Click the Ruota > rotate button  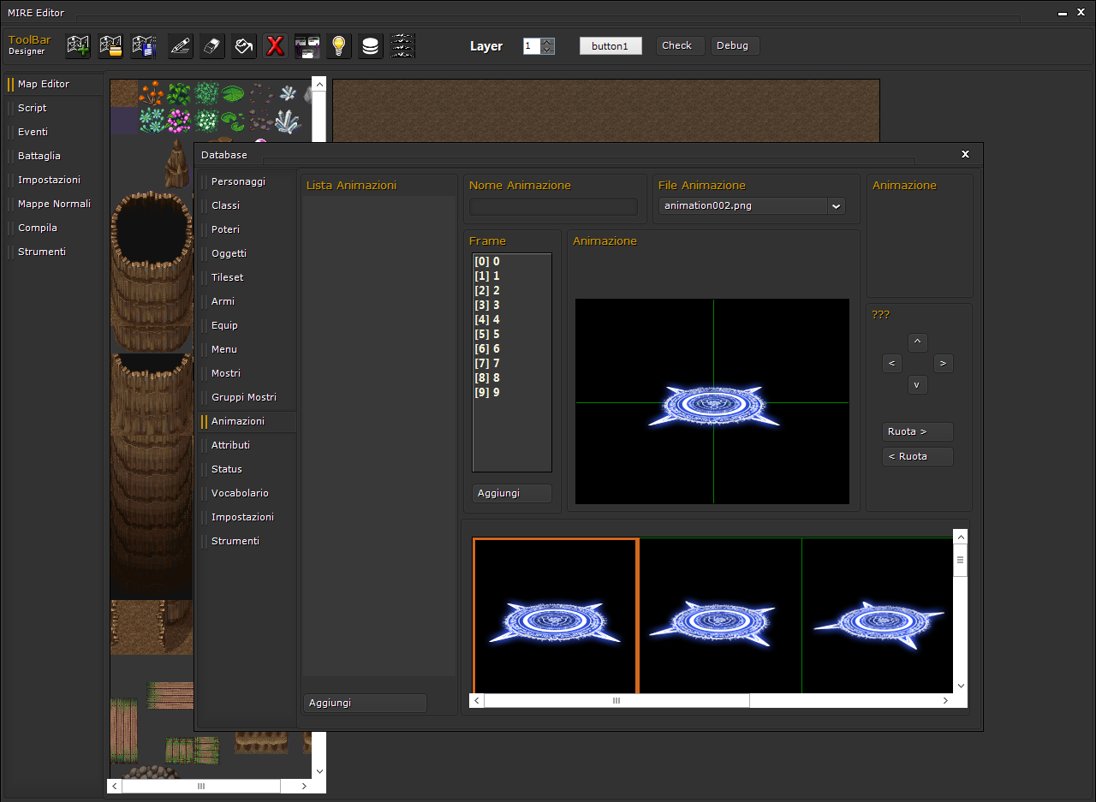coord(918,432)
